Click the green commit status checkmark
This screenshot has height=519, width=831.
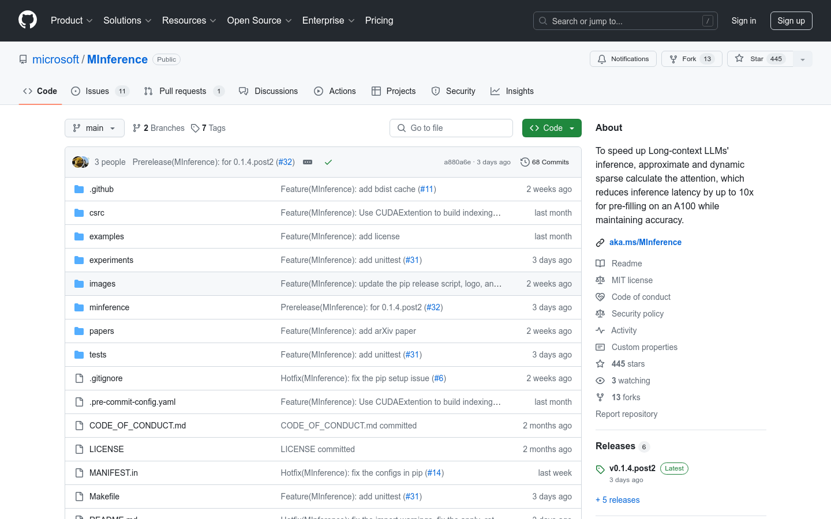[x=328, y=162]
